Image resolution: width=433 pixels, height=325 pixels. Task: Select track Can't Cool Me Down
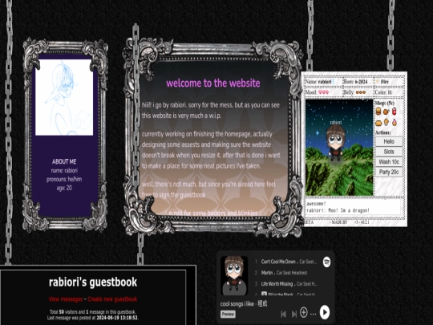click(285, 262)
